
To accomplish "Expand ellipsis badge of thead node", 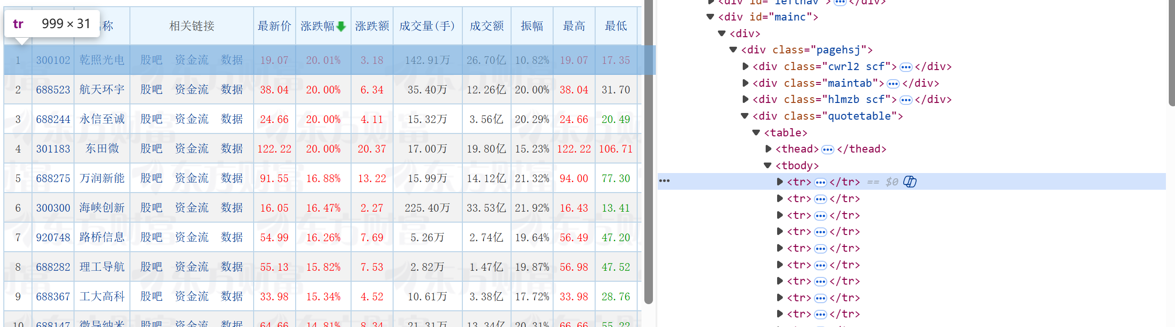I will [x=828, y=150].
